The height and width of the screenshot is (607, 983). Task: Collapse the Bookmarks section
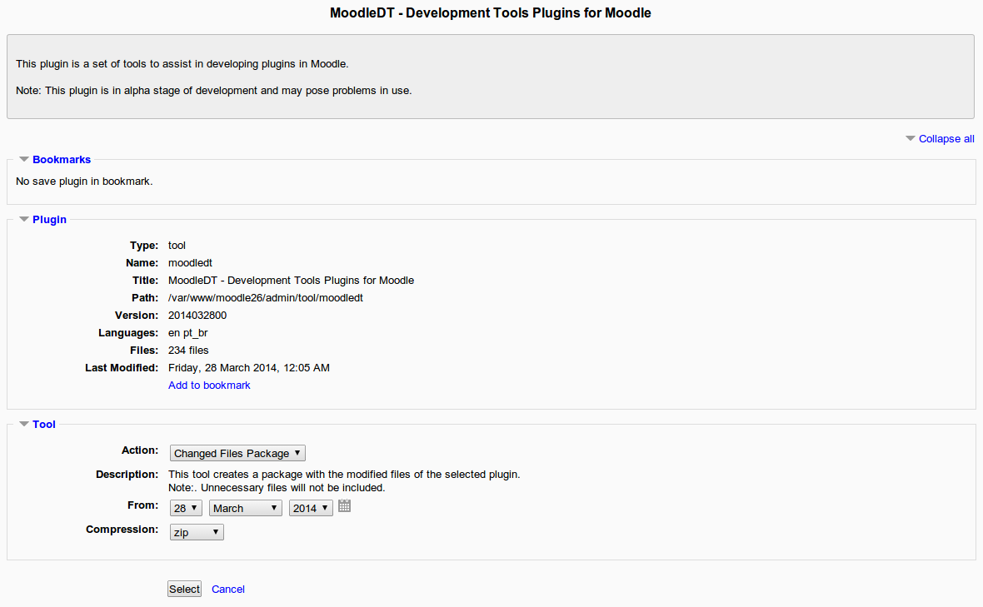(23, 159)
